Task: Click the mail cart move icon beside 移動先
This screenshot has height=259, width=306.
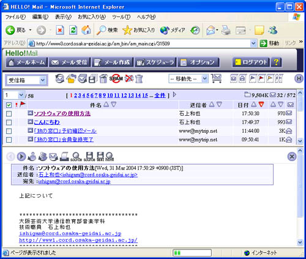Action: tap(217, 78)
